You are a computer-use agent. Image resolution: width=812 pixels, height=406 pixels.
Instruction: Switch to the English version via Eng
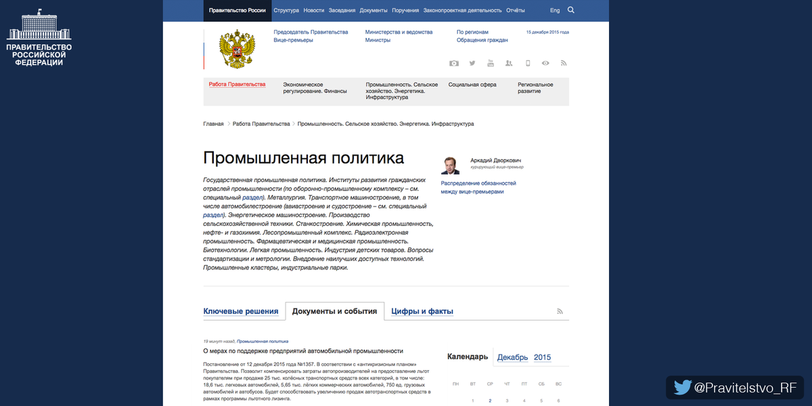pyautogui.click(x=555, y=11)
